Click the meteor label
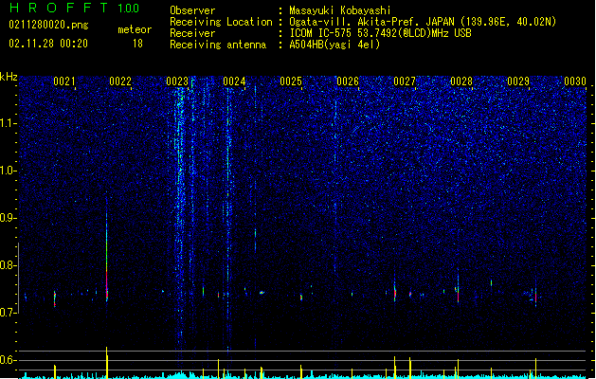596x379 pixels. pyautogui.click(x=135, y=29)
